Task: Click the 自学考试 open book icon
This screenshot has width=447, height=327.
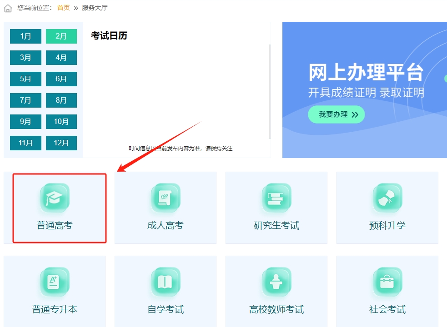Action: pyautogui.click(x=166, y=282)
